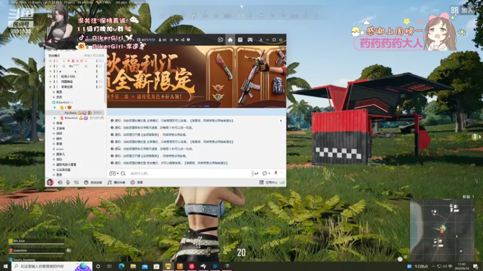Launch Microsoft Edge from taskbar
The height and width of the screenshot is (271, 483).
click(121, 266)
